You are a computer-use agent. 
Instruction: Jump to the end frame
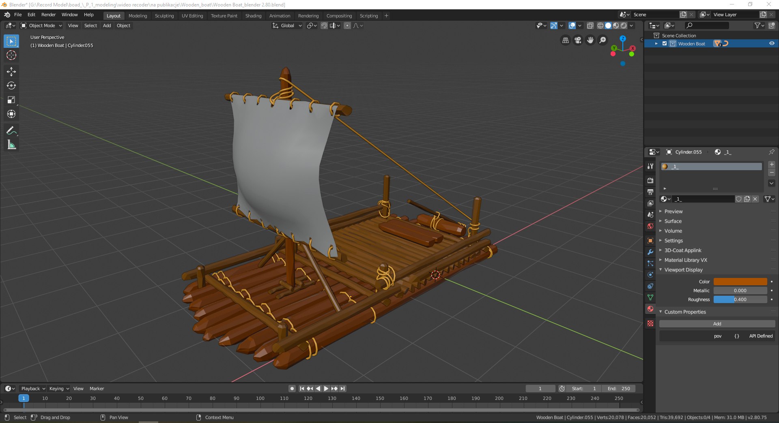coord(343,389)
